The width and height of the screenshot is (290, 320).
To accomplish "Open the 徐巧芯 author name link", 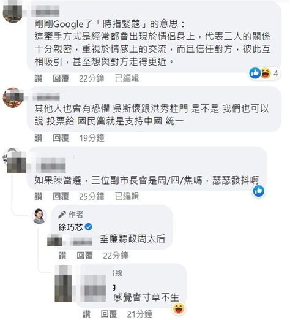I will click(x=70, y=227).
